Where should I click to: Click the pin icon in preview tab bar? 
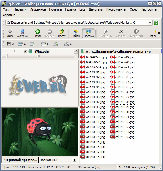click(74, 160)
